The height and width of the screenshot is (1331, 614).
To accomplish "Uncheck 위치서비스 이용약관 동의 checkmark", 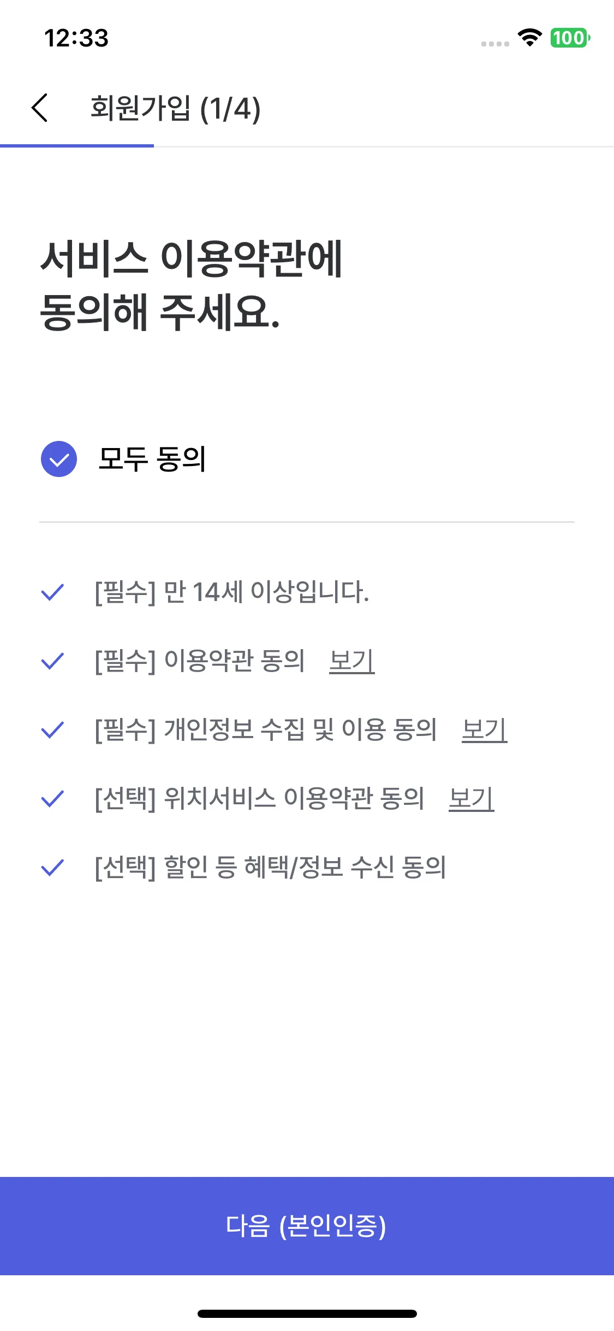I will 53,799.
